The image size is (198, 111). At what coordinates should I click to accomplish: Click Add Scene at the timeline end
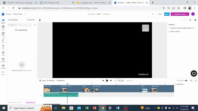(x=179, y=84)
